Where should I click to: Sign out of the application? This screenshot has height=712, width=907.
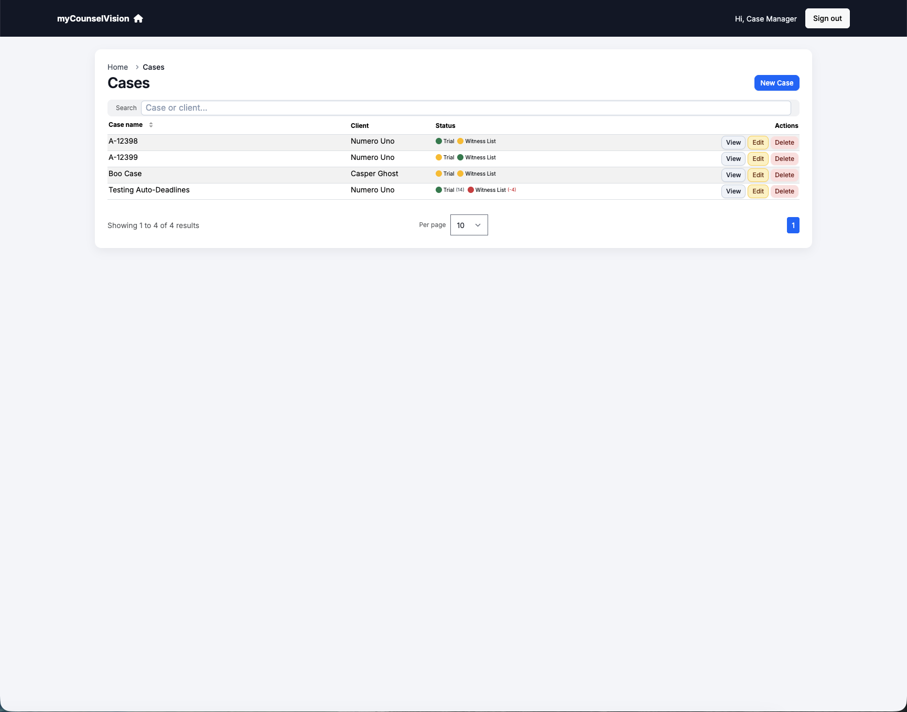[x=827, y=18]
